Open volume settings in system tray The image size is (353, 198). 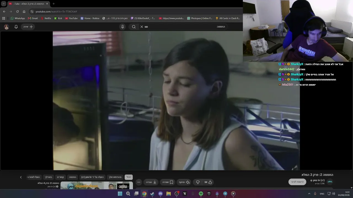click(333, 194)
